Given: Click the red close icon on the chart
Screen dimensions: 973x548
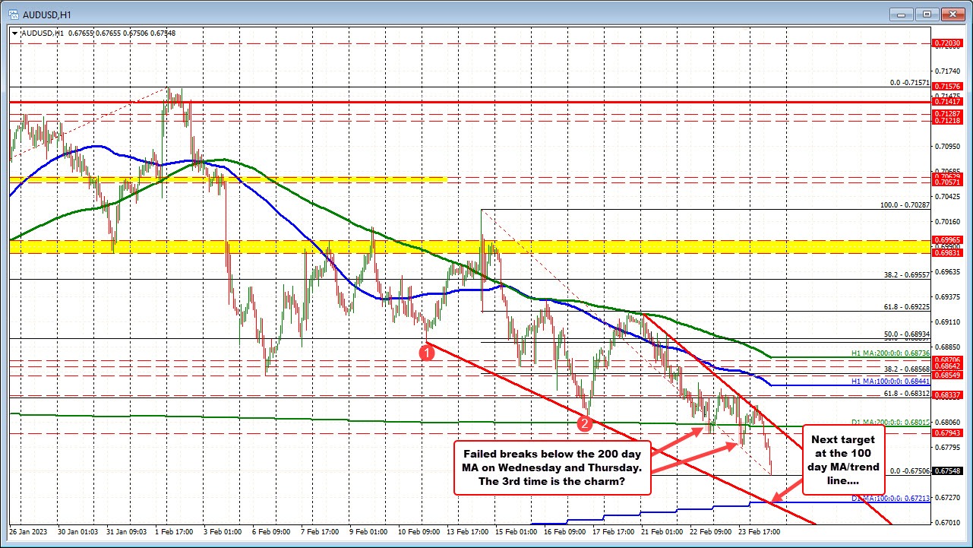Looking at the screenshot, I should (952, 14).
